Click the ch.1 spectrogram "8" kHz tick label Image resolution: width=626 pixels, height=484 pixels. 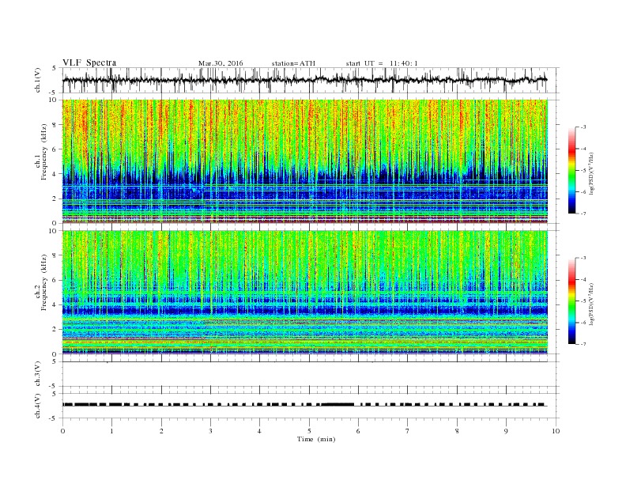55,125
